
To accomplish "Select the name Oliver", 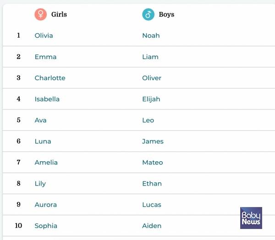I will 152,78.
